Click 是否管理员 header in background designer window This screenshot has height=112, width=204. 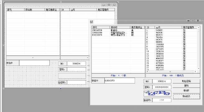pyautogui.click(x=106, y=10)
